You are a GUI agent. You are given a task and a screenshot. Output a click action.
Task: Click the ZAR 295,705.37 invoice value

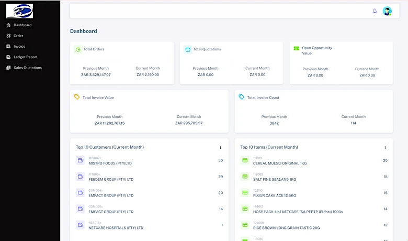coord(189,123)
